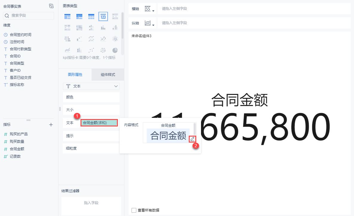Select the 合同类型 dimension field
Viewport: 354px width, 216px height.
click(17, 63)
